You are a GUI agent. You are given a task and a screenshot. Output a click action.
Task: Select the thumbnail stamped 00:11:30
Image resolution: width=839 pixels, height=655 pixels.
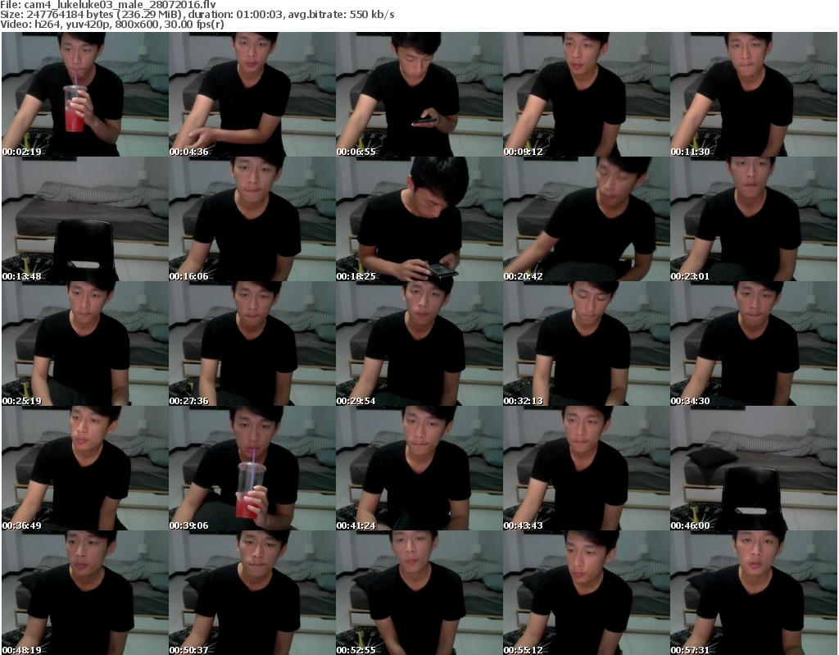[x=754, y=94]
